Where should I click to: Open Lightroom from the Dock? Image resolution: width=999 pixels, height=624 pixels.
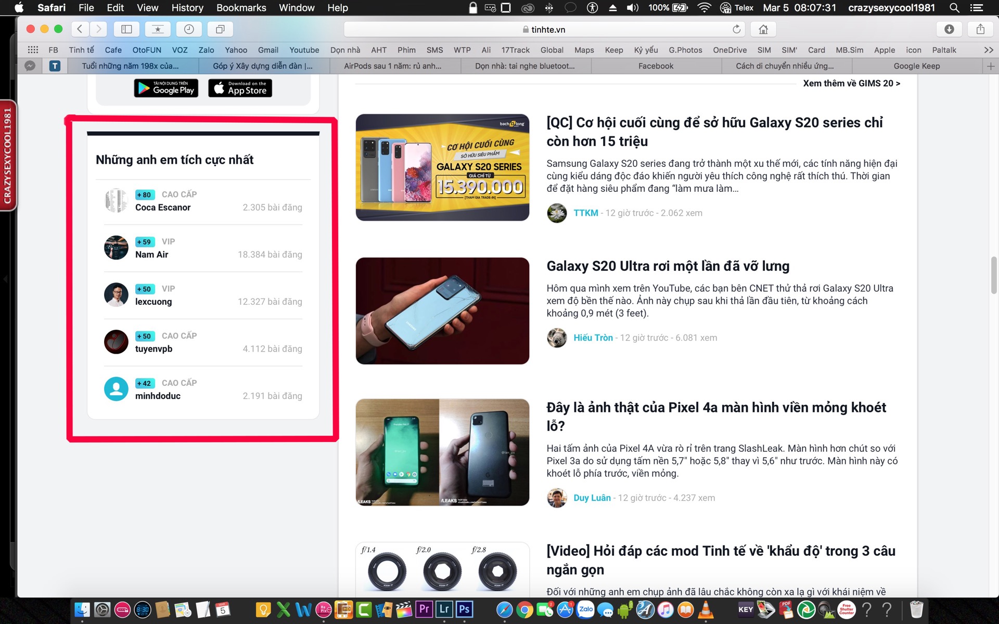(444, 609)
